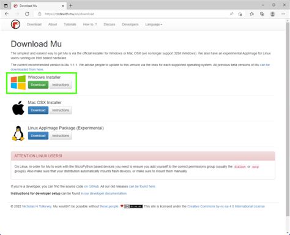The width and height of the screenshot is (290, 235).
Task: View site information lock icon
Action: click(40, 14)
